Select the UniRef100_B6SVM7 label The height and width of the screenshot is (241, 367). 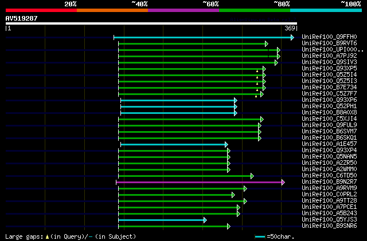329,132
